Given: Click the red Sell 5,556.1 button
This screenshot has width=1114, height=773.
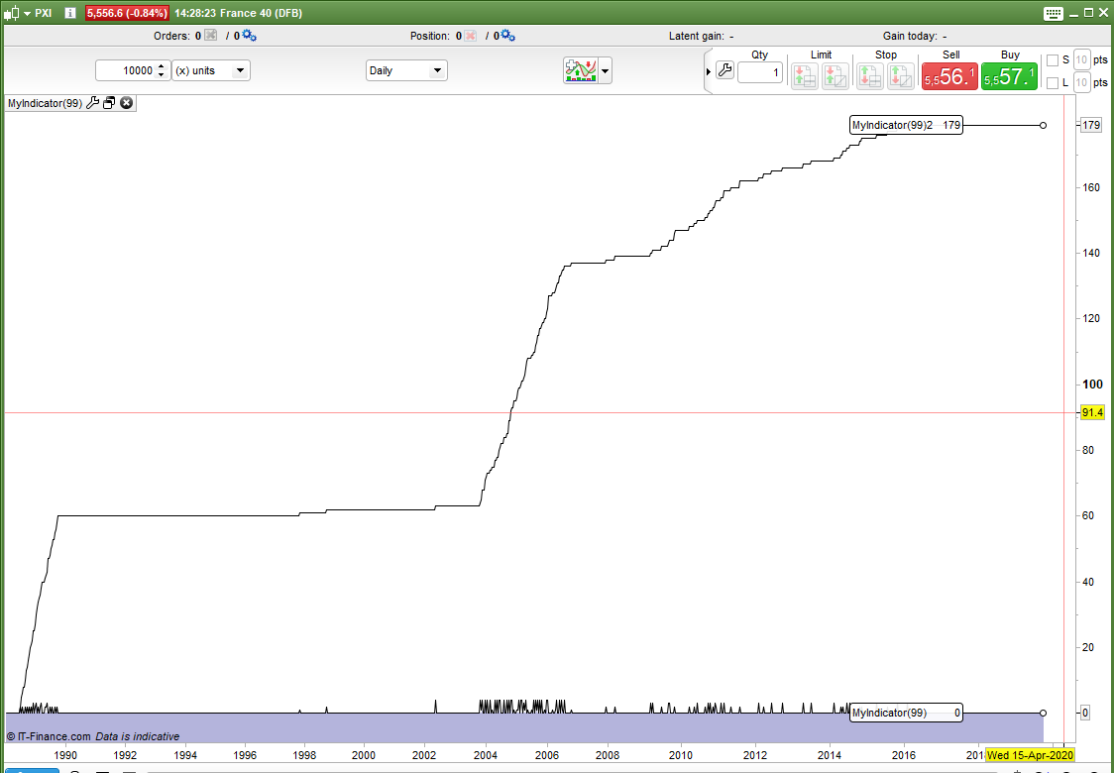Looking at the screenshot, I should pyautogui.click(x=949, y=76).
